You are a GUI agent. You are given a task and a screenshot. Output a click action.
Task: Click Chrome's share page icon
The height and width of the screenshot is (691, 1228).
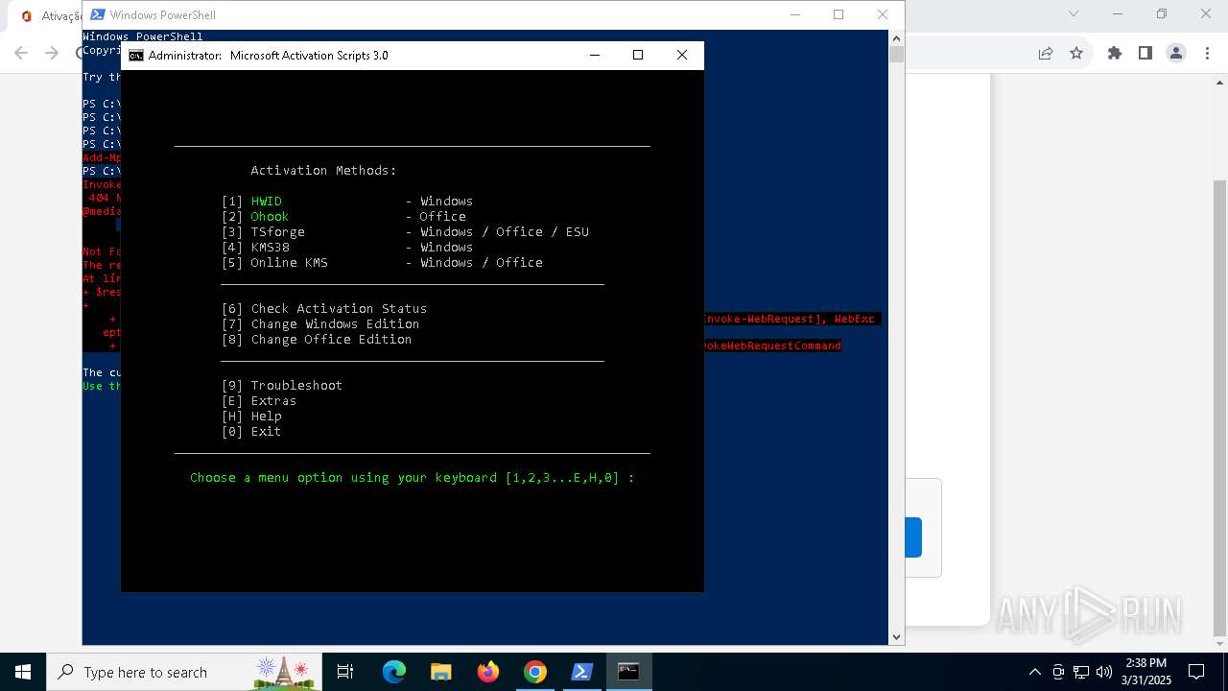click(1046, 53)
